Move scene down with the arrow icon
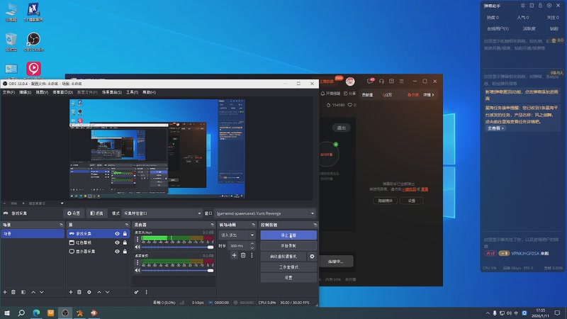Viewport: 567px width, 319px height. tap(42, 292)
